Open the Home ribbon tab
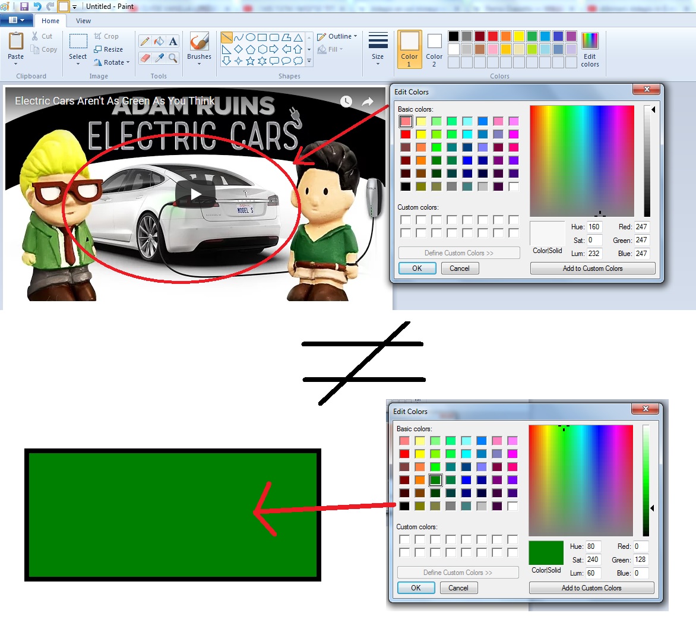 [x=50, y=21]
